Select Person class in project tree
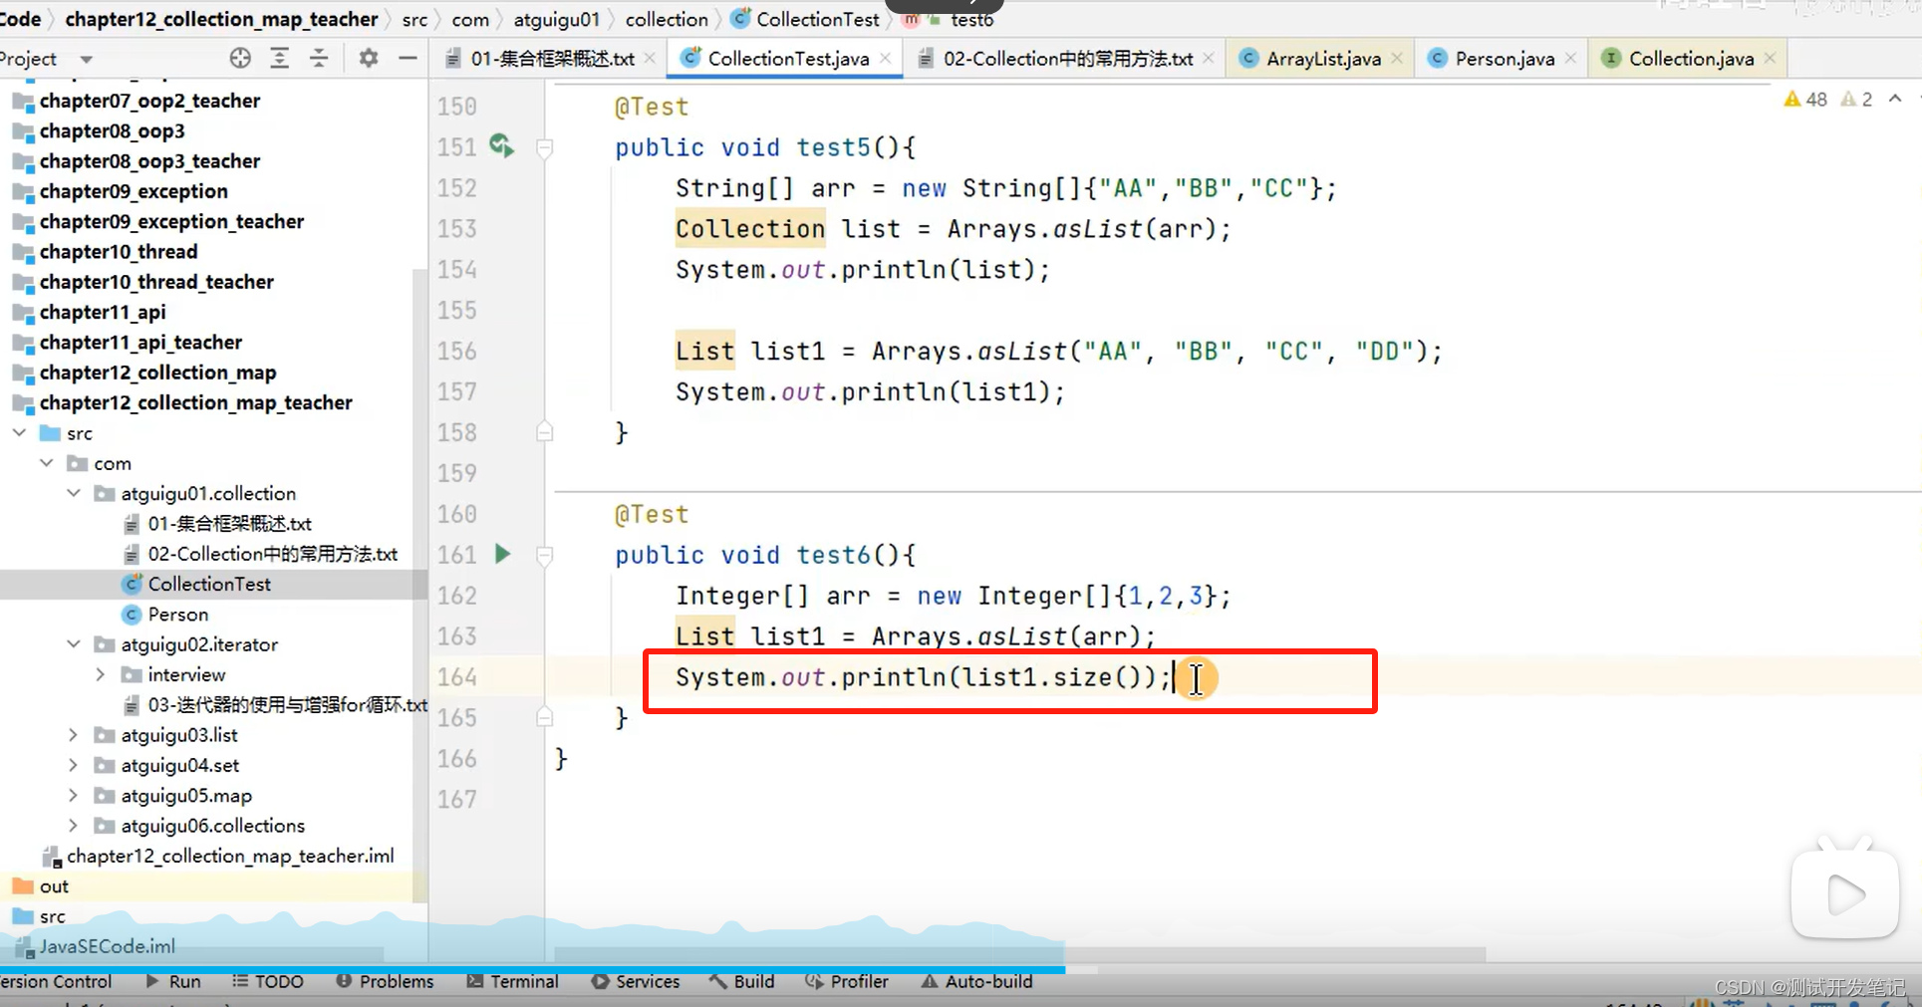The image size is (1922, 1007). [x=177, y=615]
